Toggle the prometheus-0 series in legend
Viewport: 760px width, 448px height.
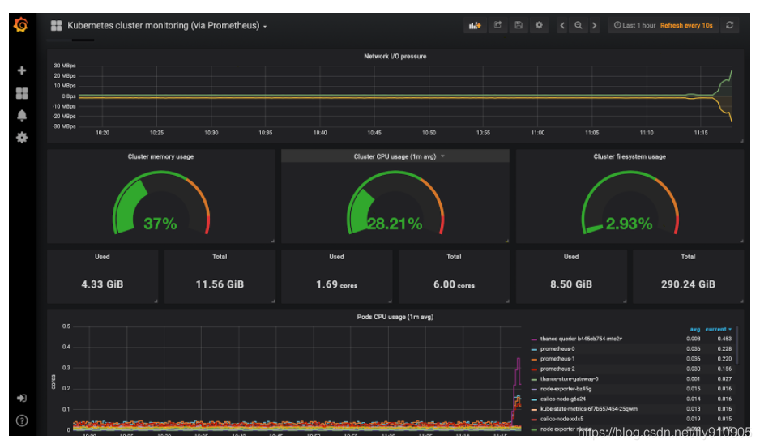[x=557, y=349]
